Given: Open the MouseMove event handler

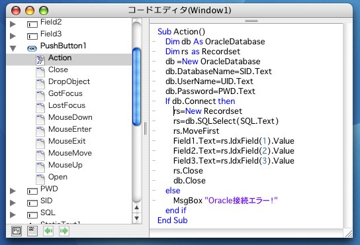Looking at the screenshot, I should coord(70,154).
